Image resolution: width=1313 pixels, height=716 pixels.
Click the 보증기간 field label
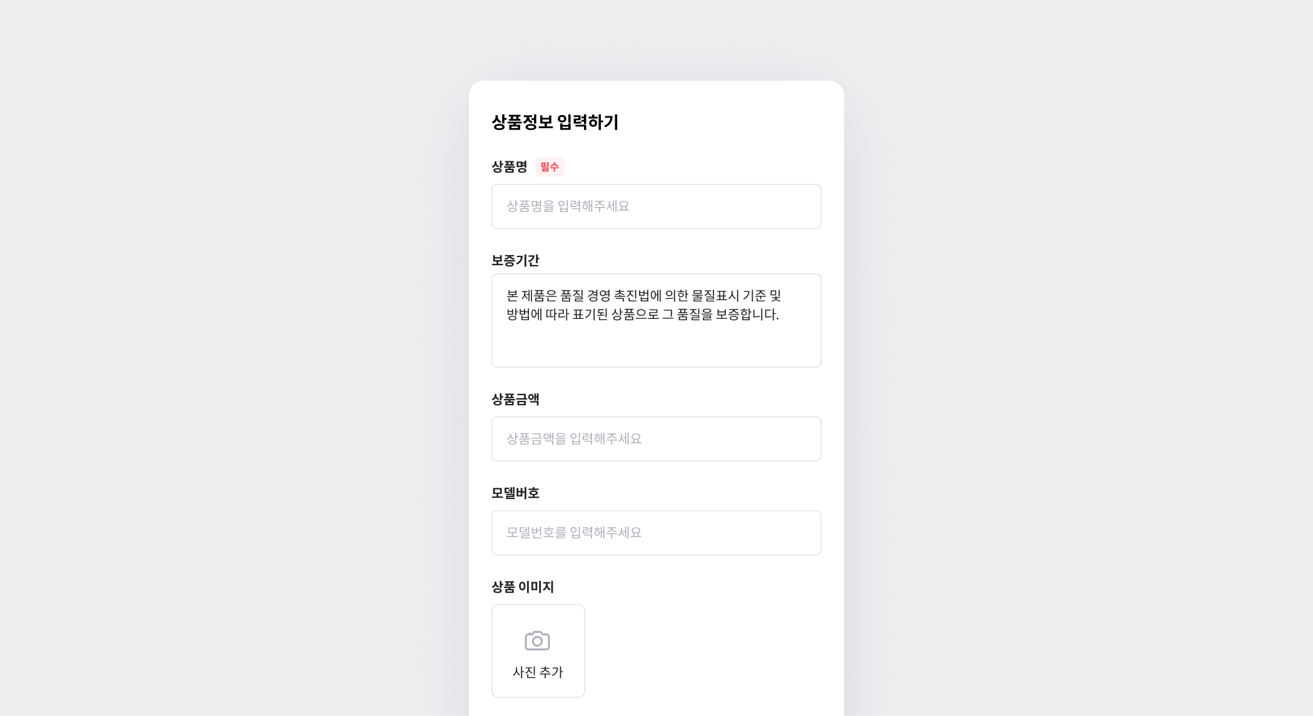click(x=515, y=260)
